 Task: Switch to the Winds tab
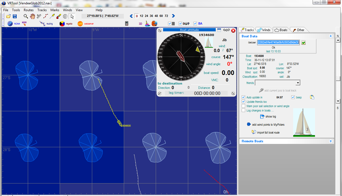[263, 30]
